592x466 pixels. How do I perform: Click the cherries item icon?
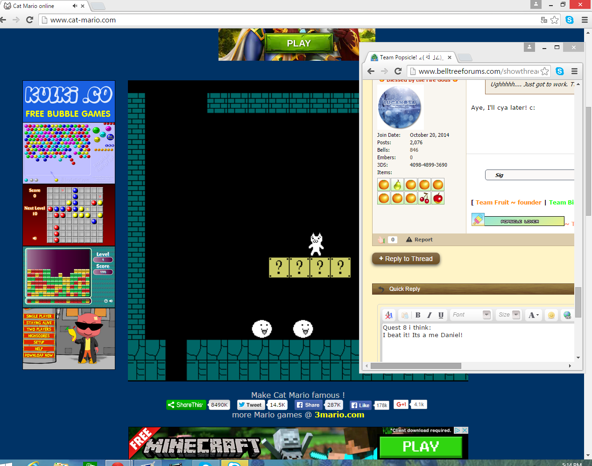click(x=424, y=198)
